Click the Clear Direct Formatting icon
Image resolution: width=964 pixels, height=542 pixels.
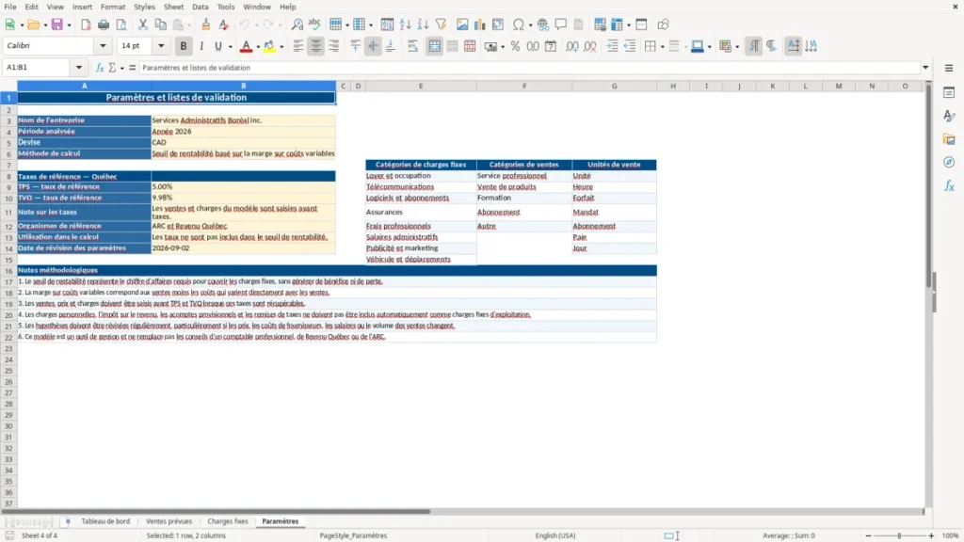(x=224, y=24)
